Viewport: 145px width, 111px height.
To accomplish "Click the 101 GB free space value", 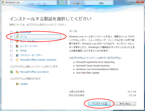I will coord(132,95).
